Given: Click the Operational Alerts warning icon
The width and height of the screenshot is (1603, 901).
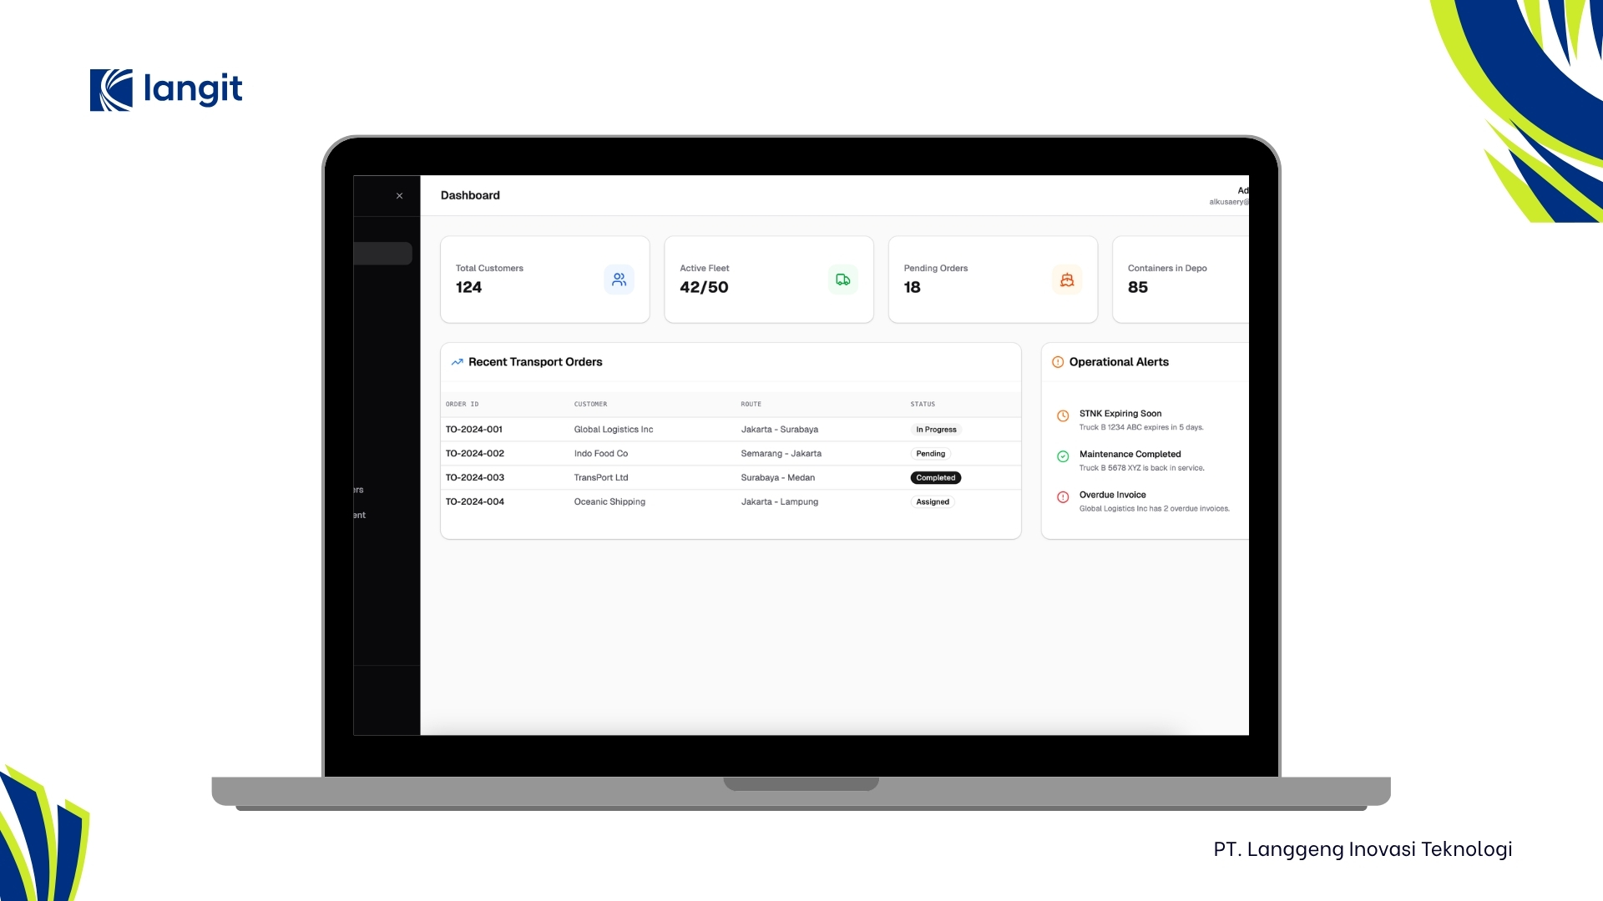Looking at the screenshot, I should (1057, 361).
